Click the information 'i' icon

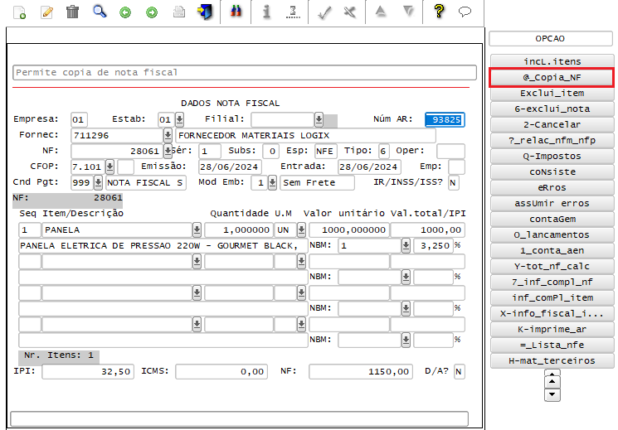[266, 12]
